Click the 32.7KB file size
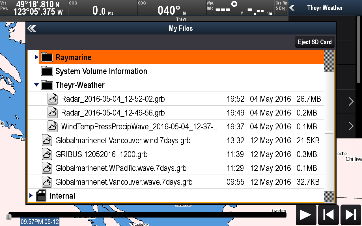 coord(308,182)
